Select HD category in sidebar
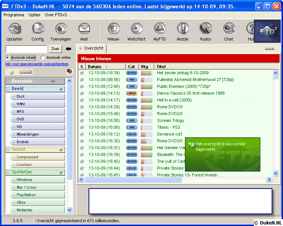283x226 pixels. 37,127
